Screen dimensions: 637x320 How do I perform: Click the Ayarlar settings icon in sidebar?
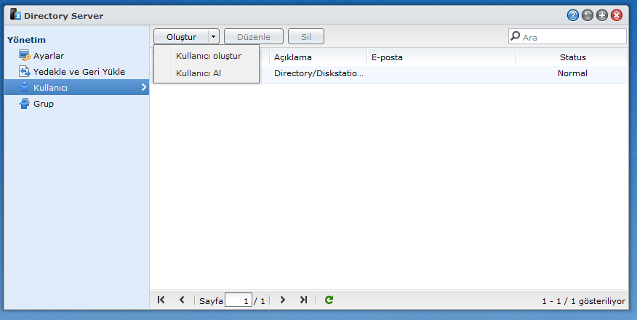pos(24,56)
